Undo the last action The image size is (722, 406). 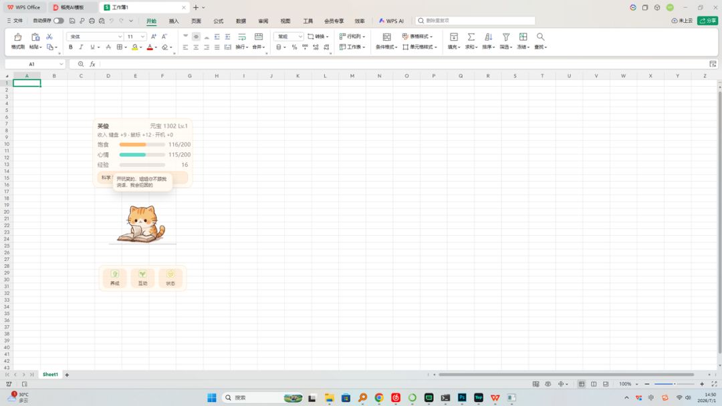[x=111, y=21]
